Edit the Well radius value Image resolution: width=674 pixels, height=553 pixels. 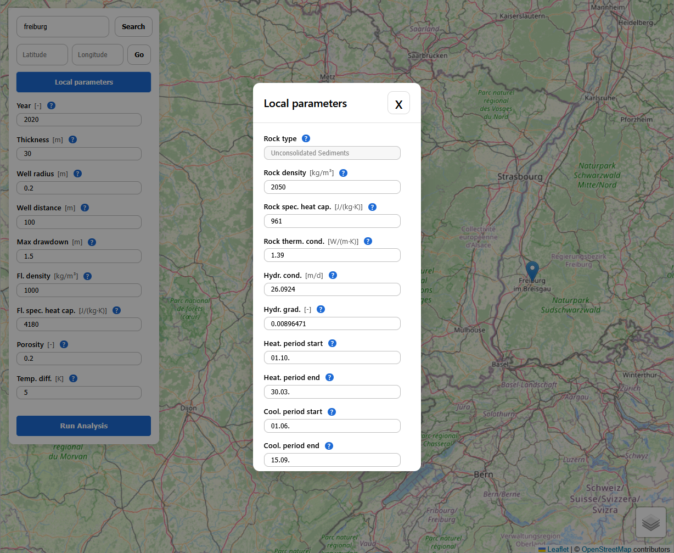(79, 188)
